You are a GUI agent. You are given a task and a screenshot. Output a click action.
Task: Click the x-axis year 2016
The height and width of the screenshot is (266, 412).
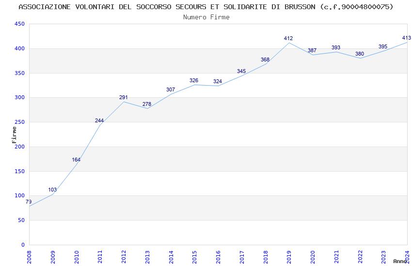pyautogui.click(x=218, y=257)
